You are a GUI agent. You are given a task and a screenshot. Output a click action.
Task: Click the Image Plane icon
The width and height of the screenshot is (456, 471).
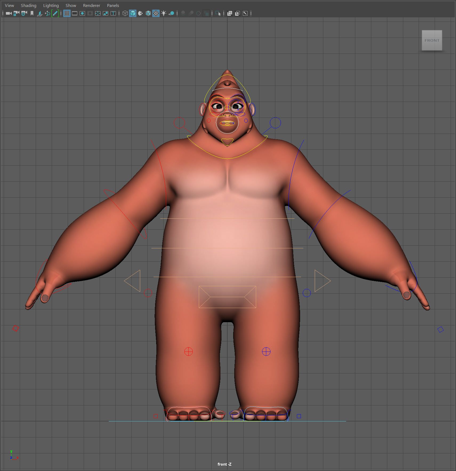click(x=40, y=13)
